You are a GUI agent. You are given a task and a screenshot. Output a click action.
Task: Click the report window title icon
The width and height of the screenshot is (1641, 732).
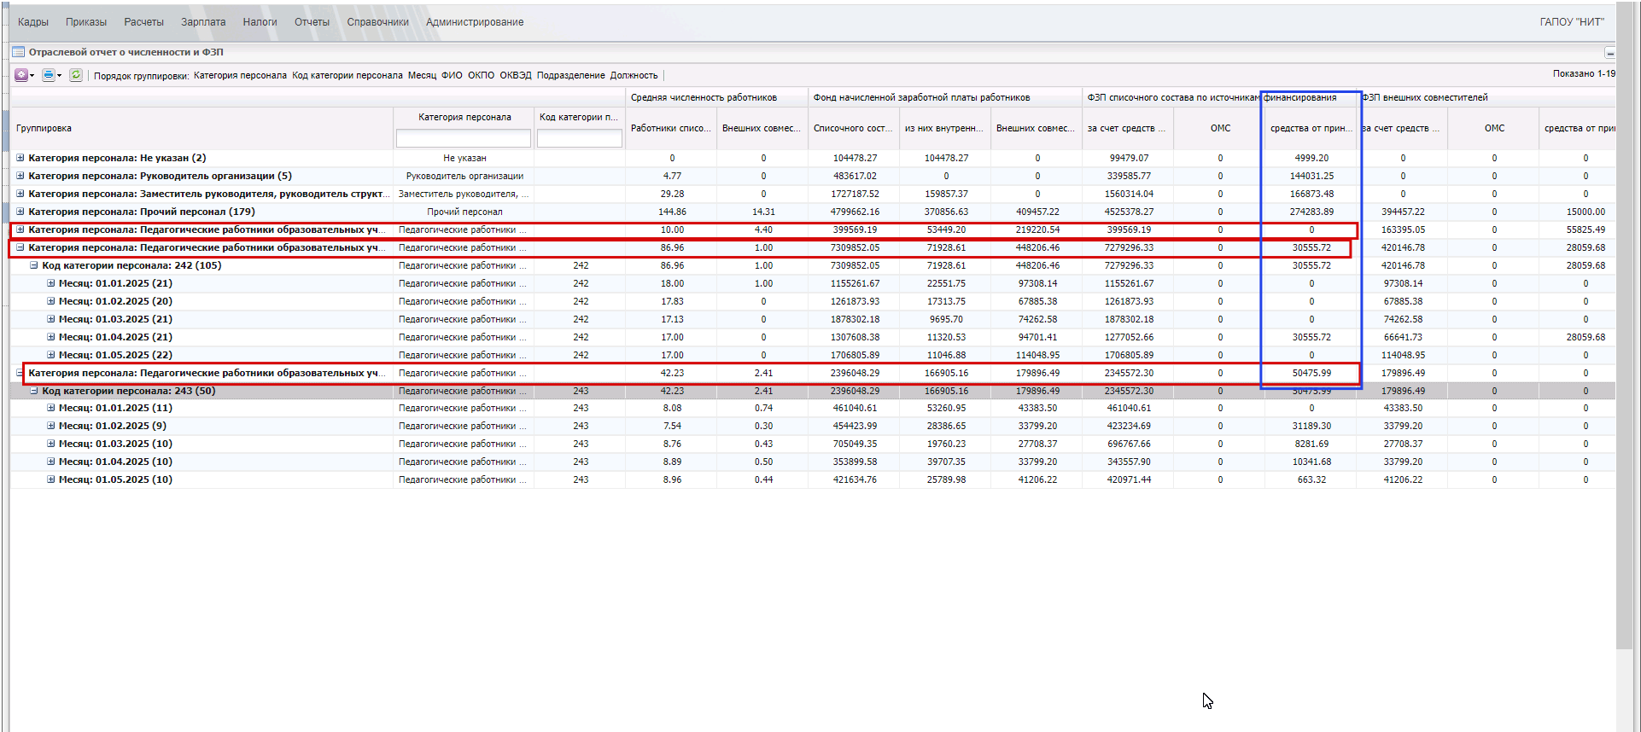tap(18, 52)
